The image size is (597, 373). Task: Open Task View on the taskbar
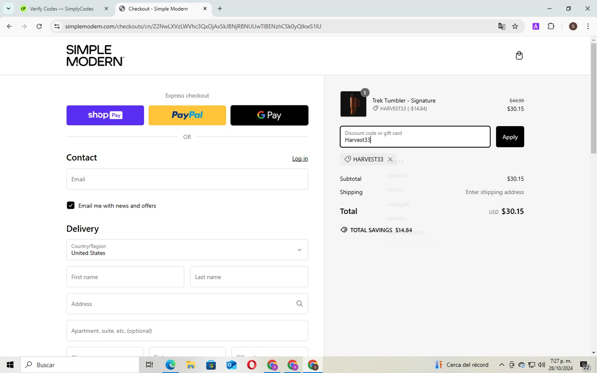click(x=149, y=365)
